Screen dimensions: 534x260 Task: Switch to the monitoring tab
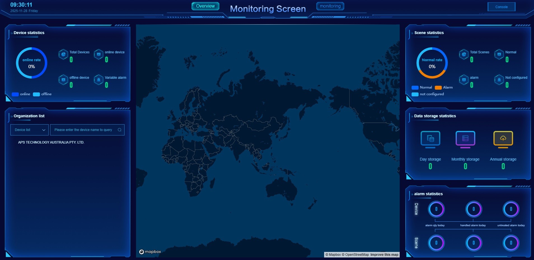[330, 6]
